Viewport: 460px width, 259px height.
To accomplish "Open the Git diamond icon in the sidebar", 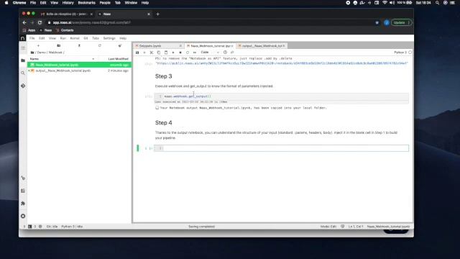I will (23, 86).
